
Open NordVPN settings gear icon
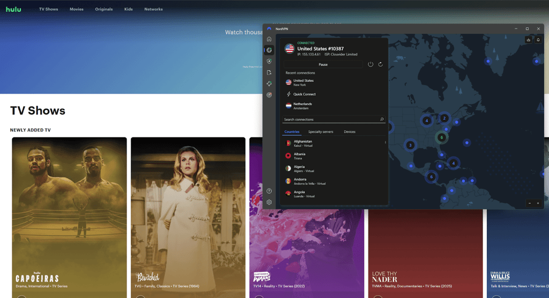click(x=269, y=202)
